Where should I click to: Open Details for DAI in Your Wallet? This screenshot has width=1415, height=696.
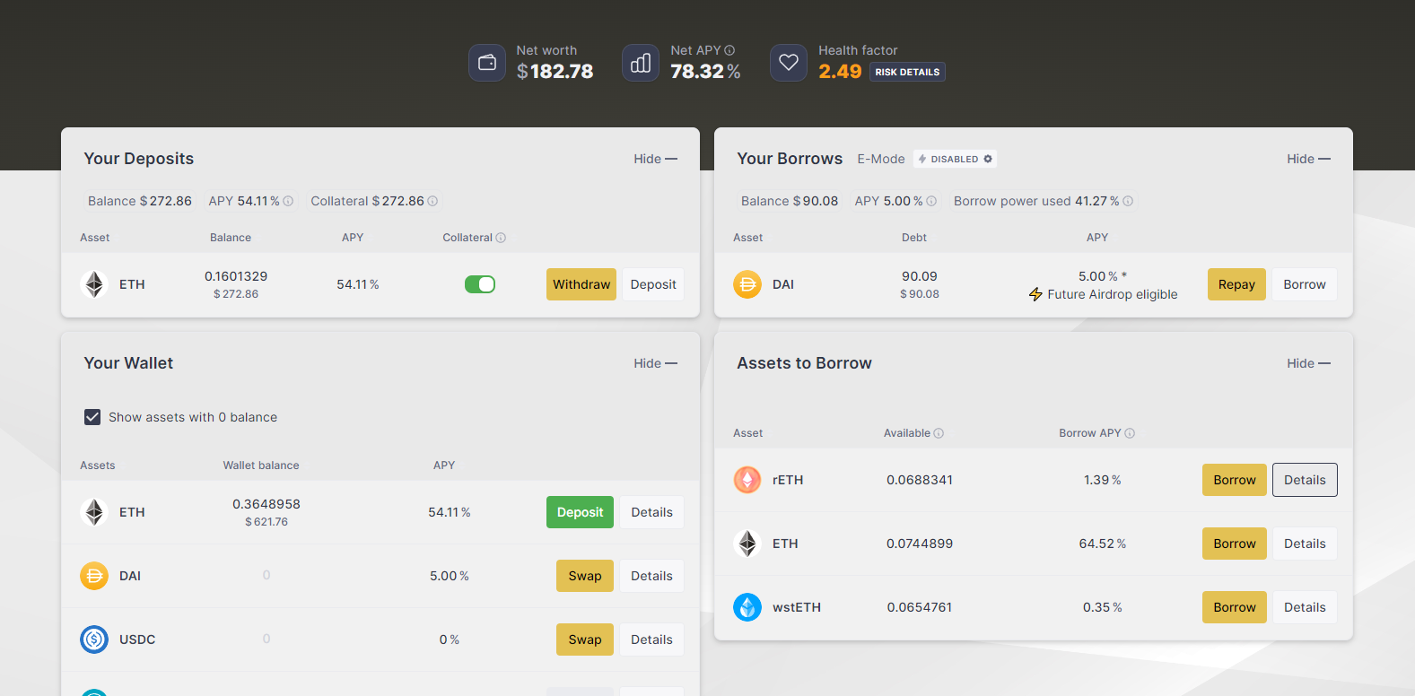click(651, 576)
